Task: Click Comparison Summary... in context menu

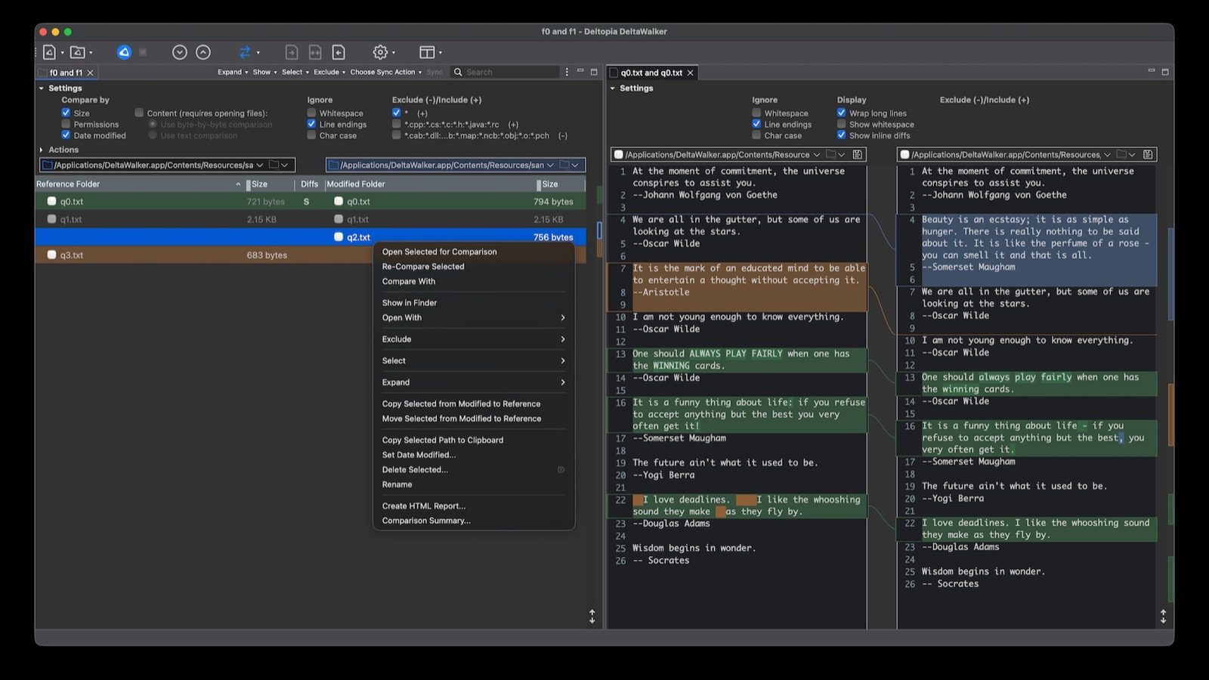Action: 474,521
